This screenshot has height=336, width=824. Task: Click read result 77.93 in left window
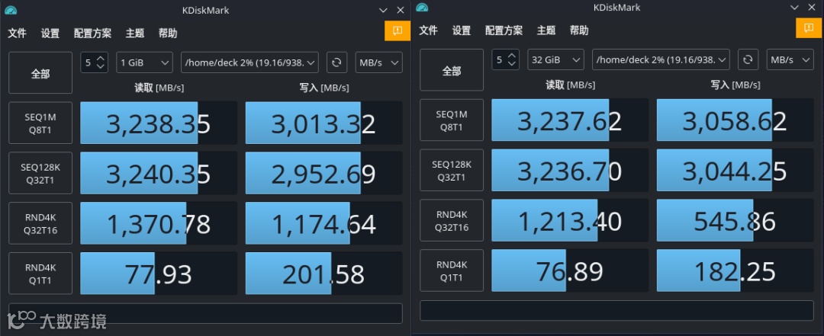[159, 274]
